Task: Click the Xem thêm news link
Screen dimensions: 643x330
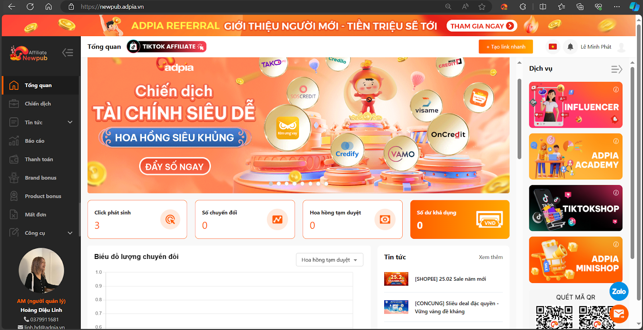Action: click(491, 257)
